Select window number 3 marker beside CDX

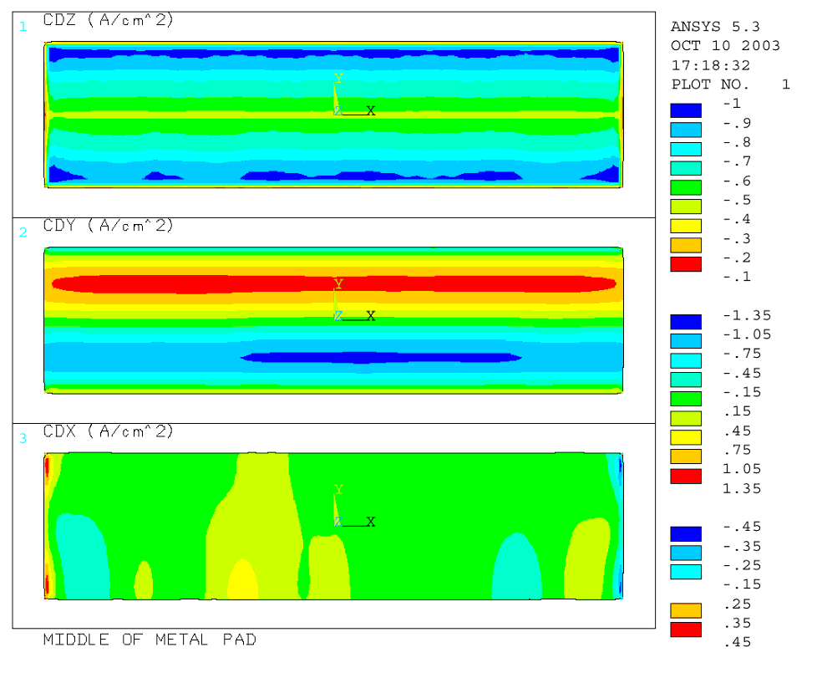click(23, 438)
